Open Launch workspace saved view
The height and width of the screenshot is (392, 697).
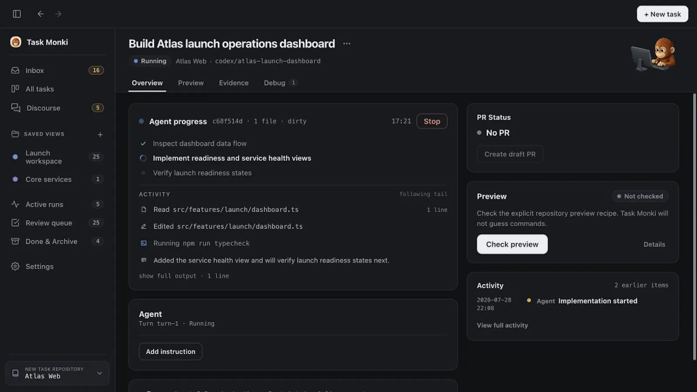pos(57,157)
